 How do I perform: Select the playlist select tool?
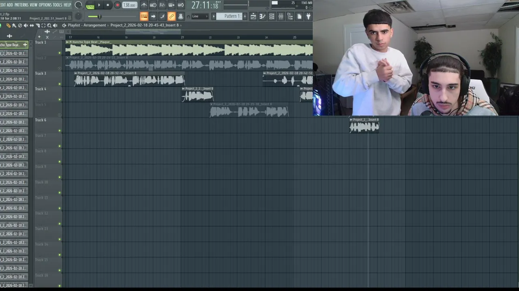click(x=43, y=25)
